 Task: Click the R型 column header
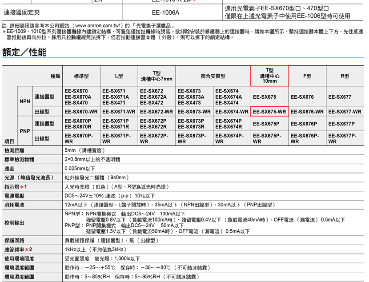345,76
